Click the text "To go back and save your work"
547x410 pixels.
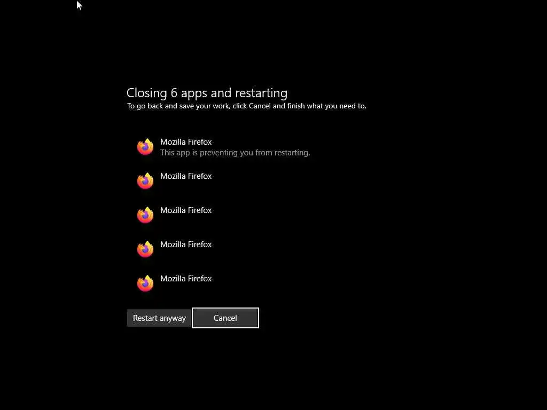(178, 106)
